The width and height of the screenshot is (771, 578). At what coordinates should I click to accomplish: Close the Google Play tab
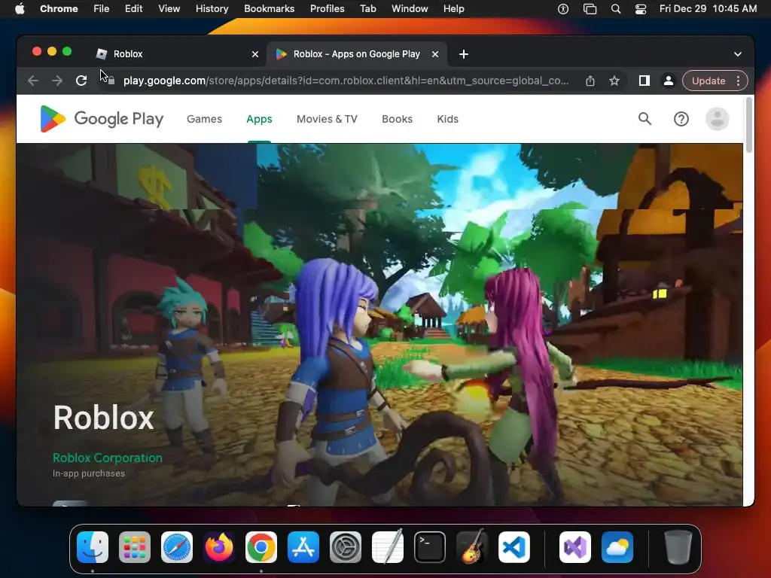tap(435, 54)
